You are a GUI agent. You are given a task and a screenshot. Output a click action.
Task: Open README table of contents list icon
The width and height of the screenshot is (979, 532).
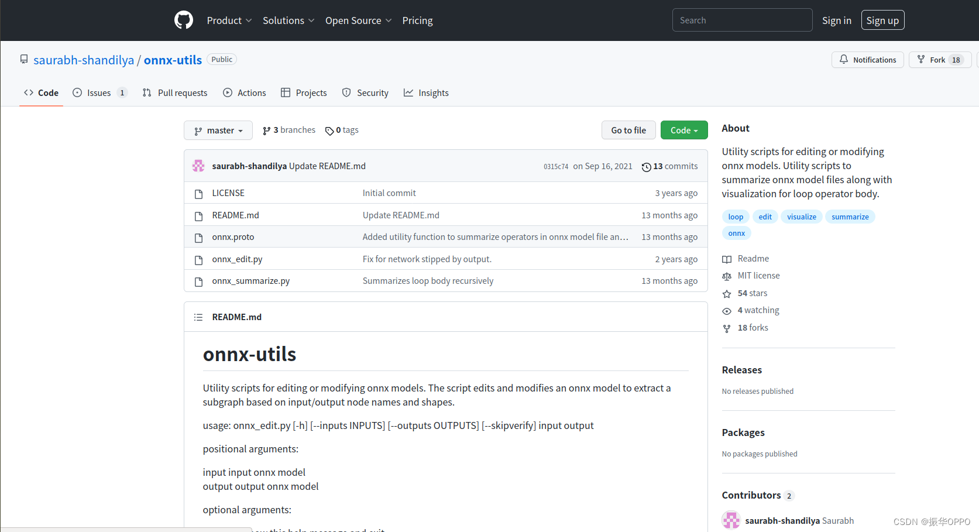pos(198,317)
